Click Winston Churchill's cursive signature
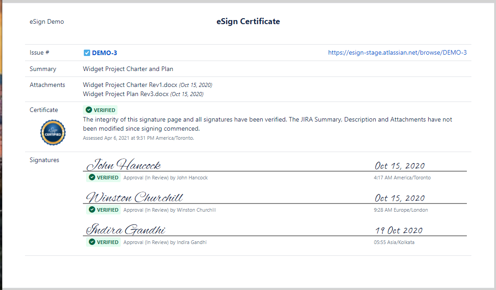Screen dimensions: 496x290 coord(135,198)
